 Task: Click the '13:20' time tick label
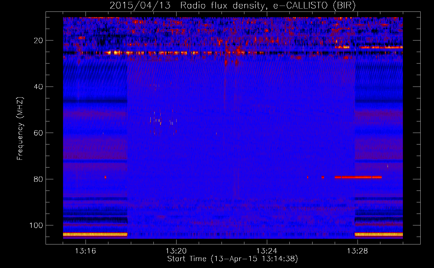click(x=176, y=251)
